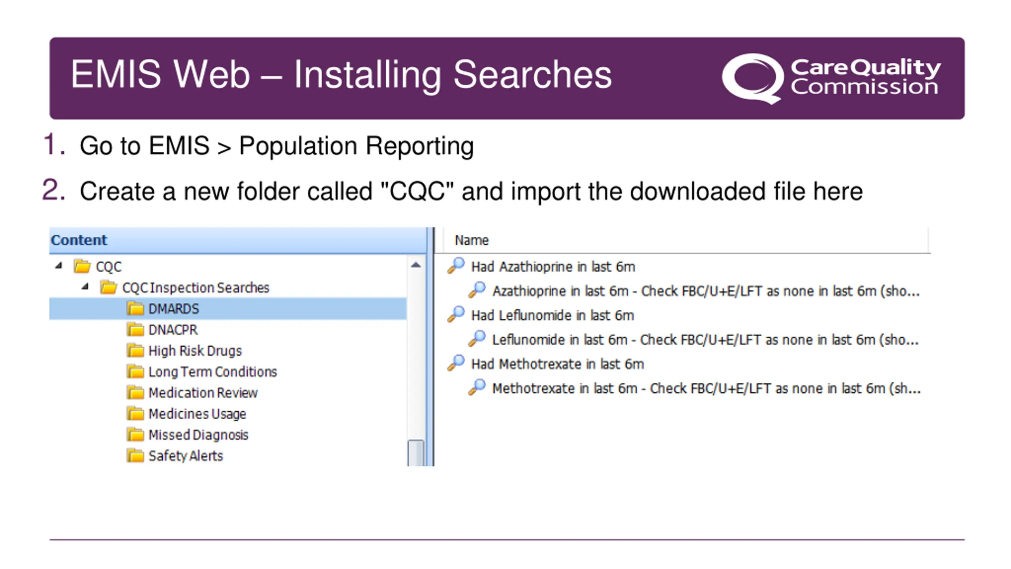Click search icon beside Azathioprine Check FBC/U+E/LFT

tap(477, 290)
